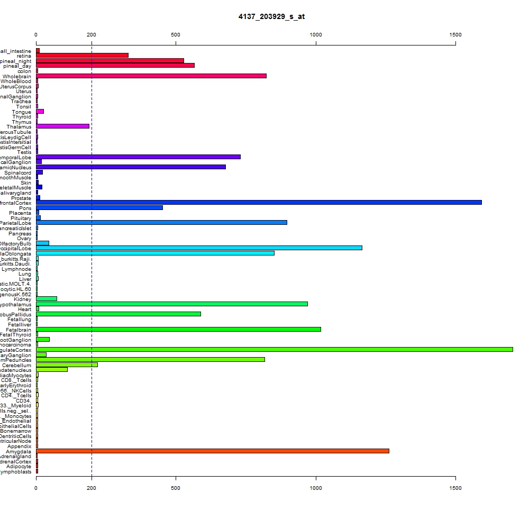Click the chart title 4137_203929_s_at

pyautogui.click(x=271, y=16)
